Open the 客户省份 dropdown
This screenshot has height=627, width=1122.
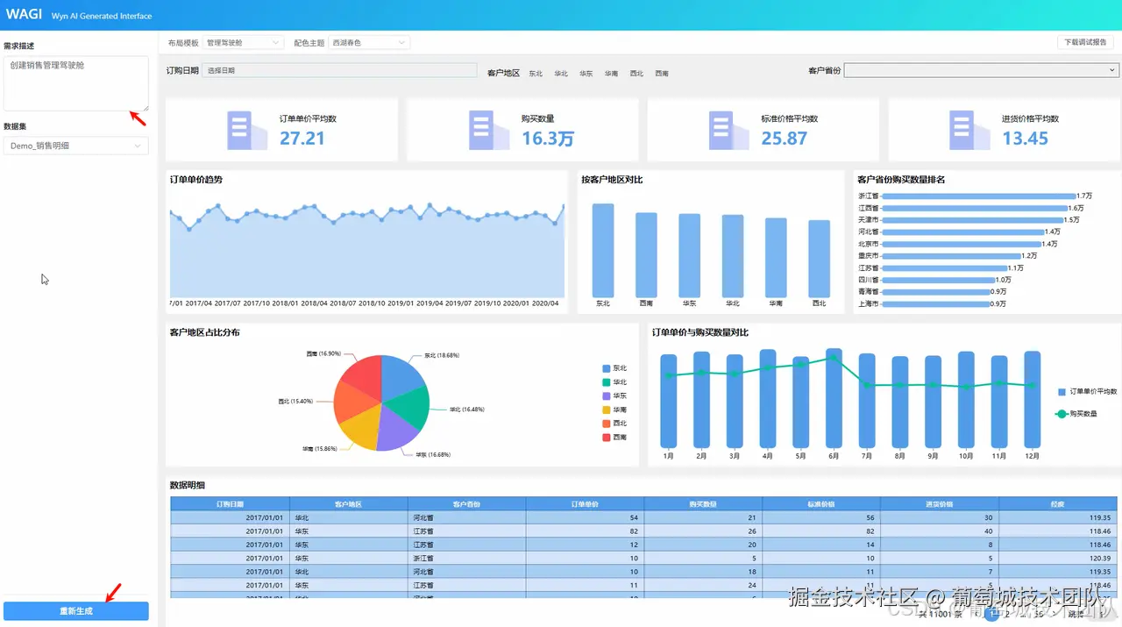pyautogui.click(x=981, y=70)
